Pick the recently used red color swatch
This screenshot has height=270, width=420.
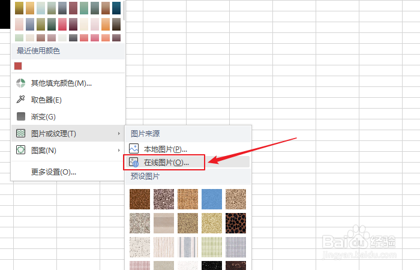coord(18,66)
